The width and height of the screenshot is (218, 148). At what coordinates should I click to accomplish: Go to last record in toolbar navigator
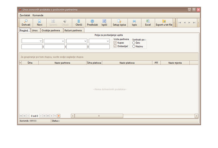(194, 23)
